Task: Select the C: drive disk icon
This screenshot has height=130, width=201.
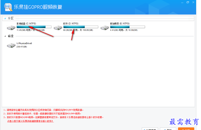Action: coord(11,28)
